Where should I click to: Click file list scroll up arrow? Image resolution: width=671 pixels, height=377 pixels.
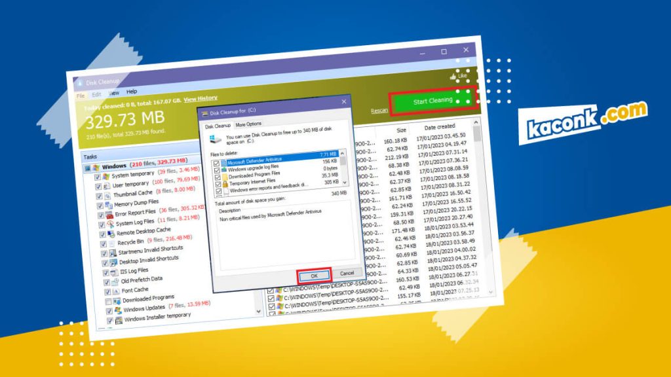tap(476, 122)
